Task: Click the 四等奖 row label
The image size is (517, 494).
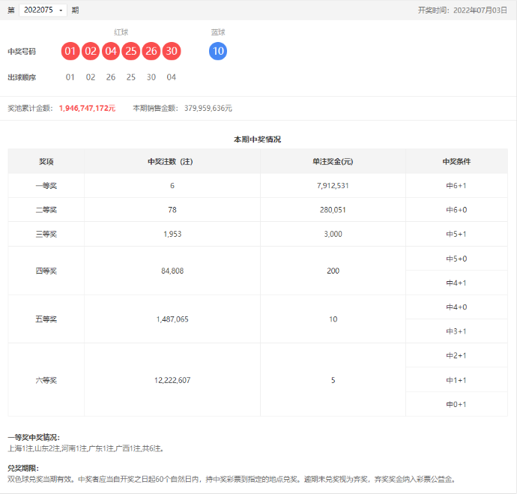Action: 46,271
